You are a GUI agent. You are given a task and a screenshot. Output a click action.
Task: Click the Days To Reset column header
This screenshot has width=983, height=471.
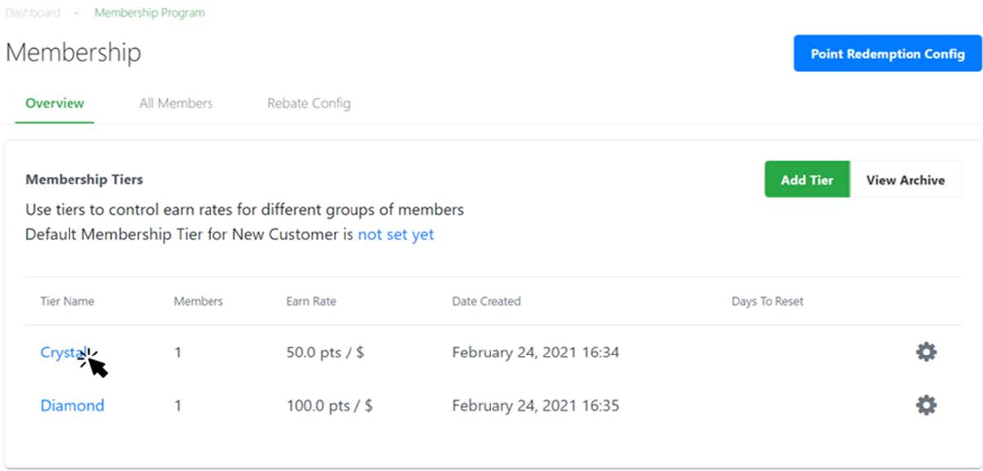coord(767,301)
